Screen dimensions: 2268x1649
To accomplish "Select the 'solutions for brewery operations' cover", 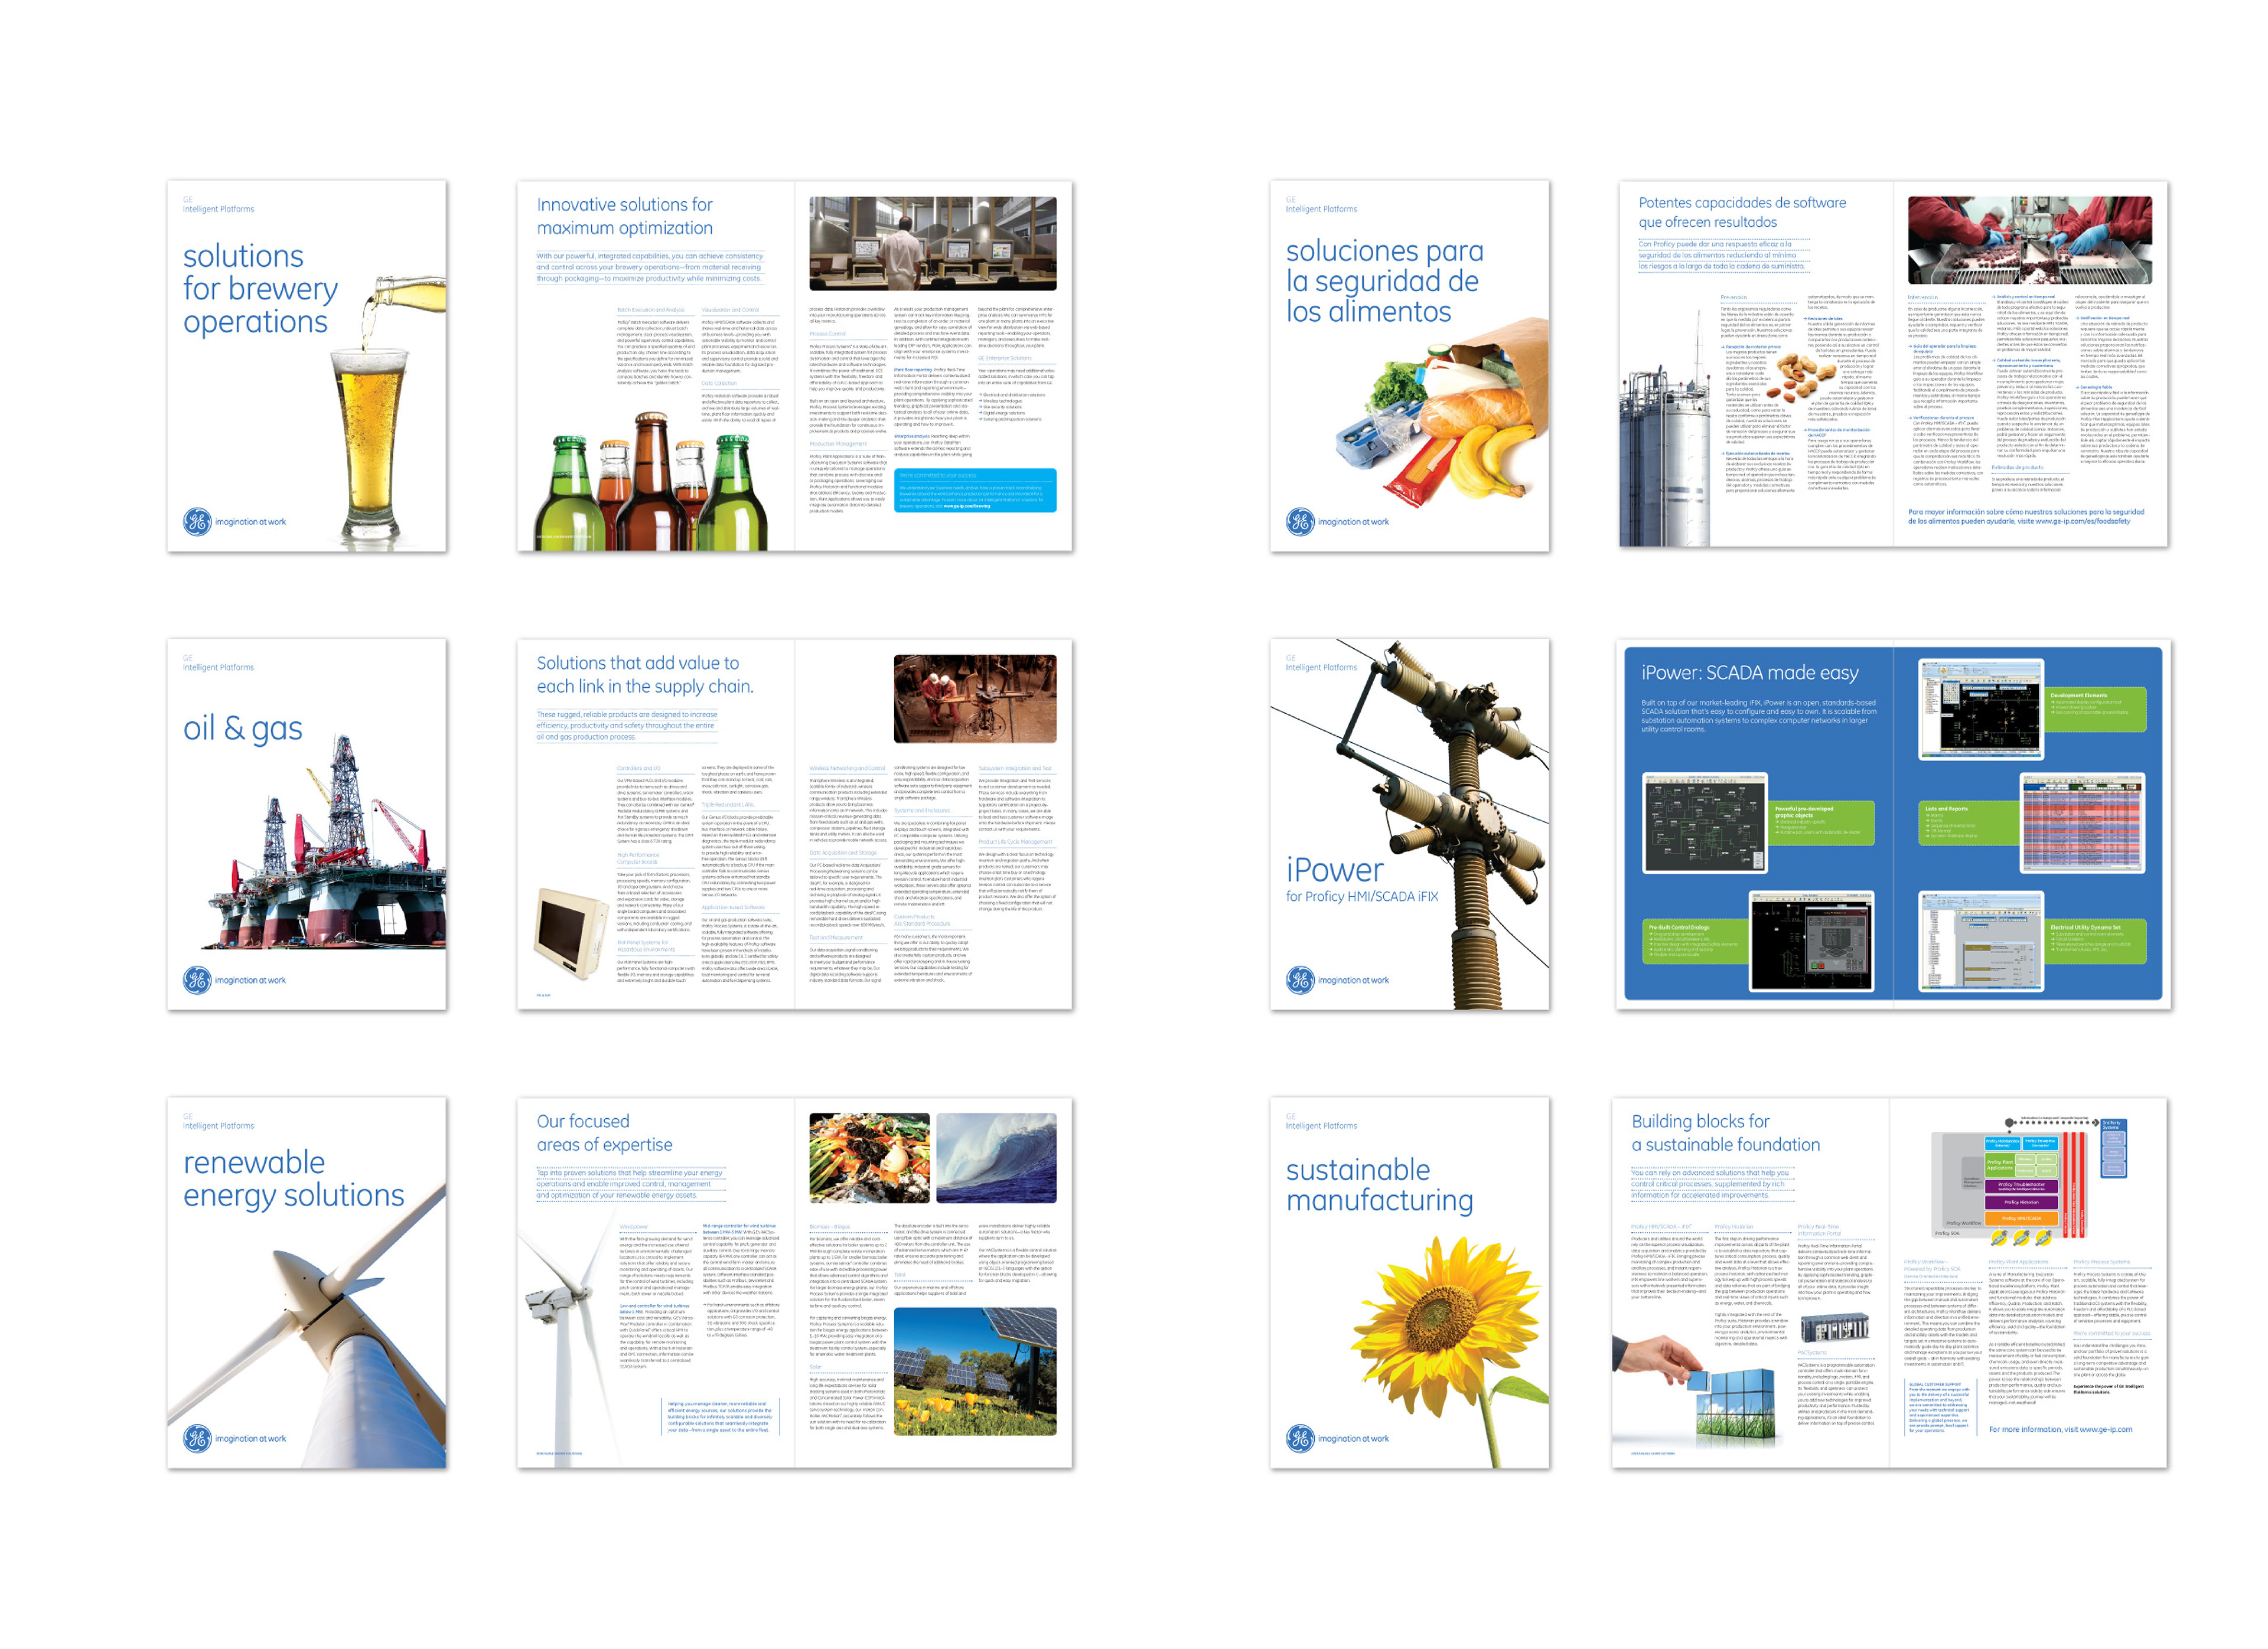I will (259, 289).
